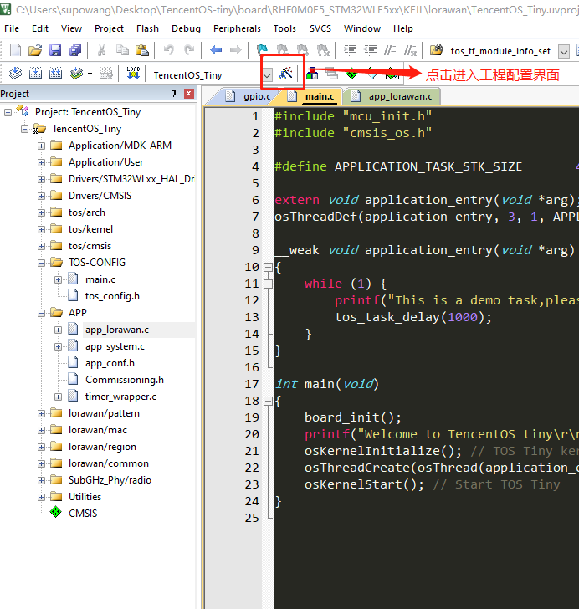Open the Flash menu
Image resolution: width=579 pixels, height=609 pixels.
pyautogui.click(x=147, y=28)
